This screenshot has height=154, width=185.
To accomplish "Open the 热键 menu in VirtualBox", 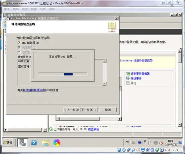I will tap(34, 9).
